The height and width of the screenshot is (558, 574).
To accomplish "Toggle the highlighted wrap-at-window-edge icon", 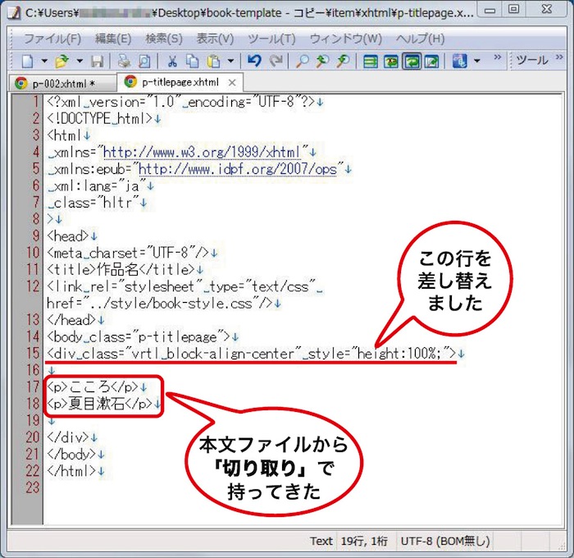I will click(412, 62).
